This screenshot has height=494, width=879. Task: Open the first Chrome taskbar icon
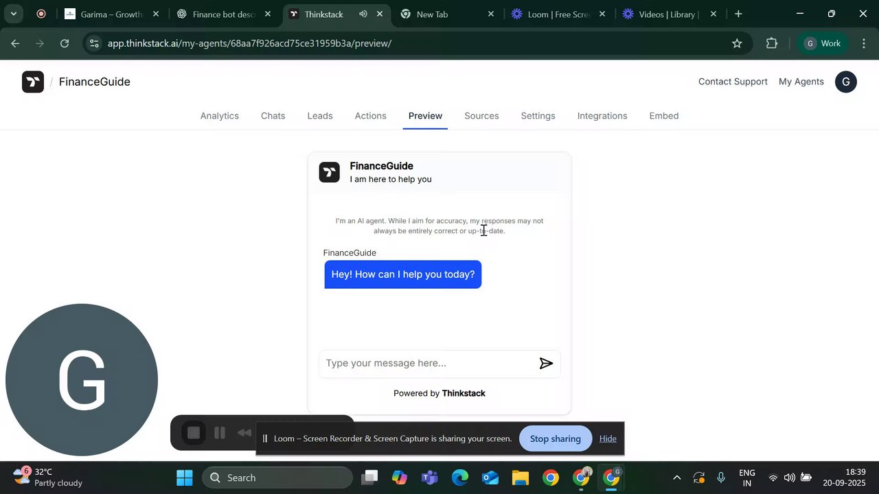(x=551, y=478)
